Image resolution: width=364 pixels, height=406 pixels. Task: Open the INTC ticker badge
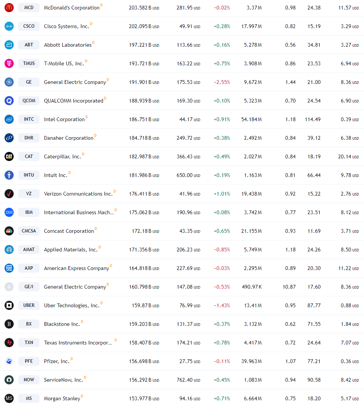[29, 119]
